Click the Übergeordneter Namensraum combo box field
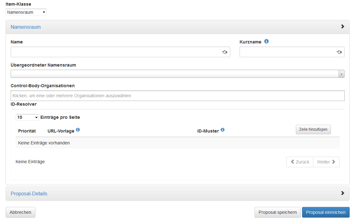The height and width of the screenshot is (221, 354). tap(177, 74)
